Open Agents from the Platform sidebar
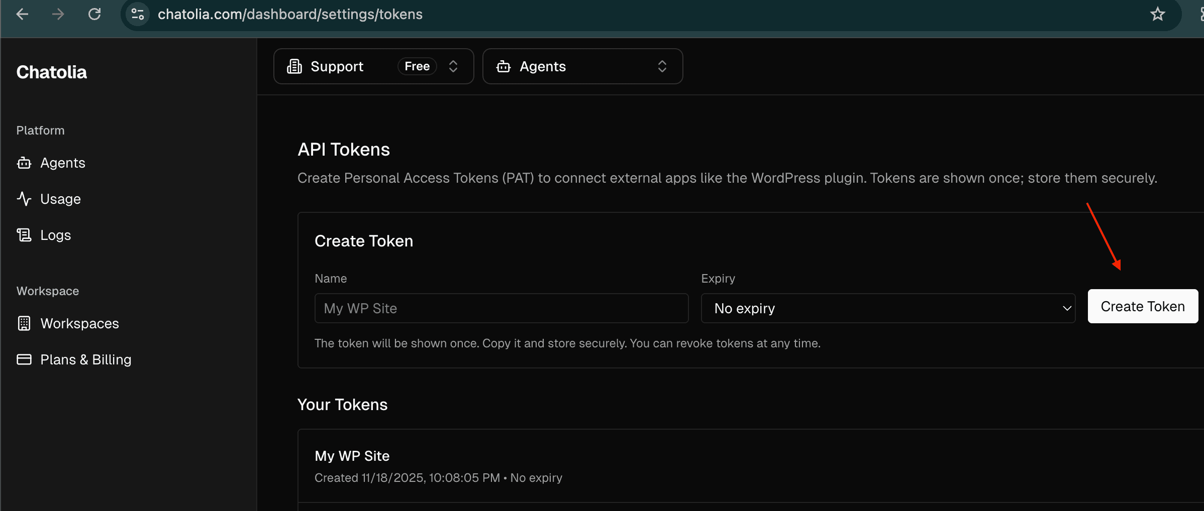1204x511 pixels. (x=62, y=163)
